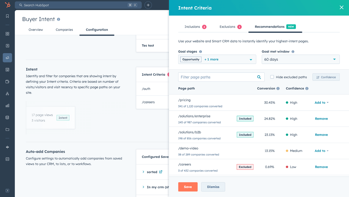Click the plus quick-create button
The width and height of the screenshot is (349, 197).
148,5
